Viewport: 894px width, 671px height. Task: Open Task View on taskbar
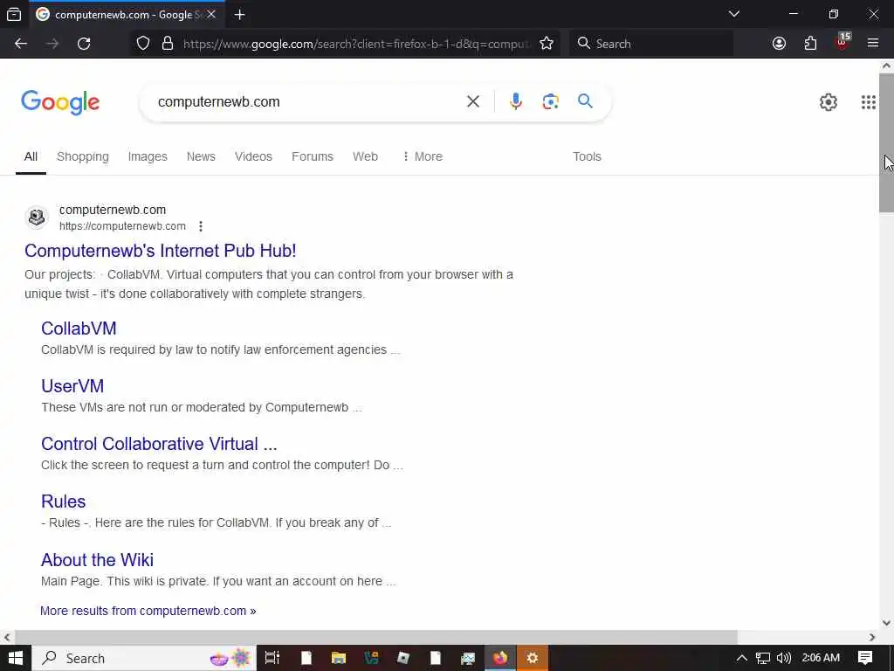(272, 658)
